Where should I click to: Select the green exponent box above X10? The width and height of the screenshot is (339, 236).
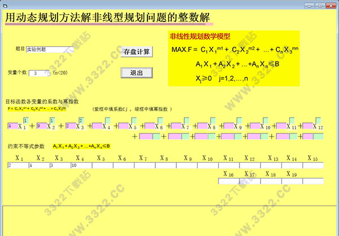[x=266, y=121]
